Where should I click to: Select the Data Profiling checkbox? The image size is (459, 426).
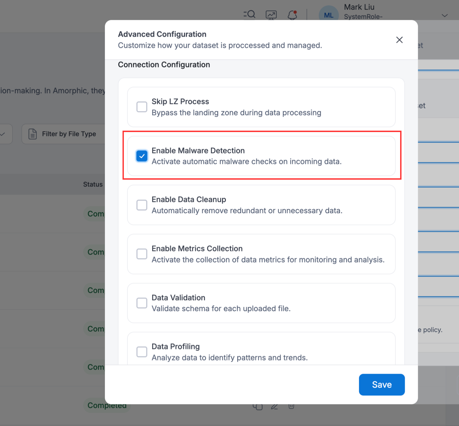click(142, 352)
